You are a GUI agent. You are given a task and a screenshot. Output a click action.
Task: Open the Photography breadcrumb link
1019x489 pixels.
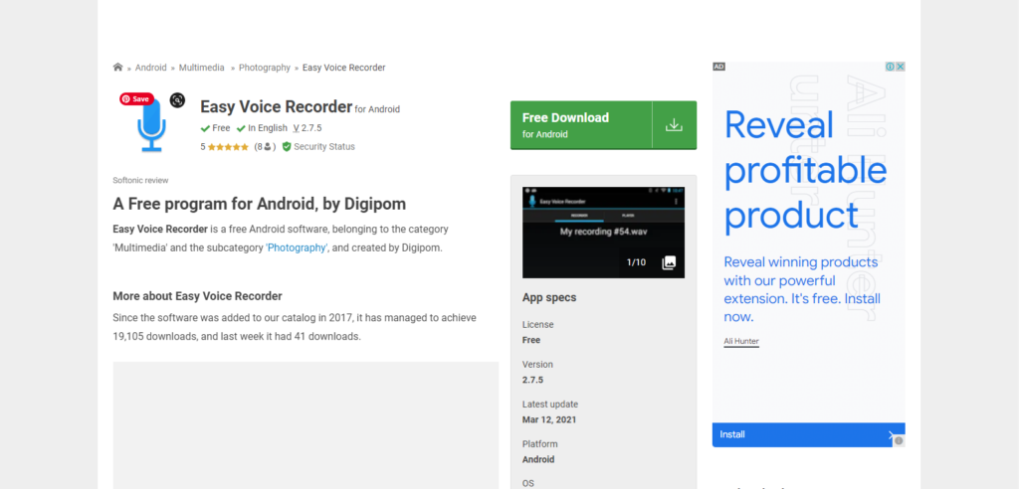point(265,68)
